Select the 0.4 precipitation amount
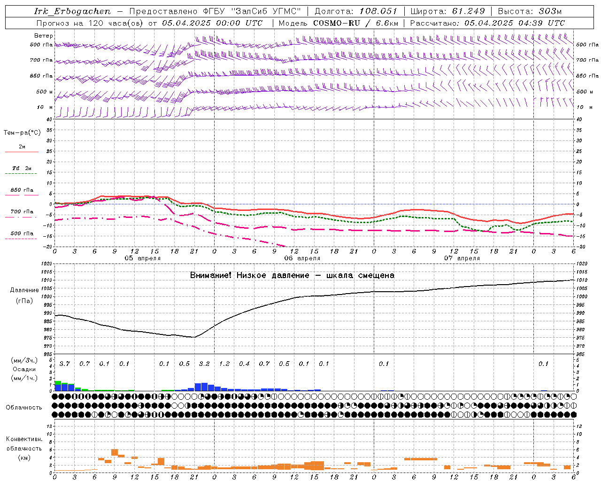 (x=244, y=364)
